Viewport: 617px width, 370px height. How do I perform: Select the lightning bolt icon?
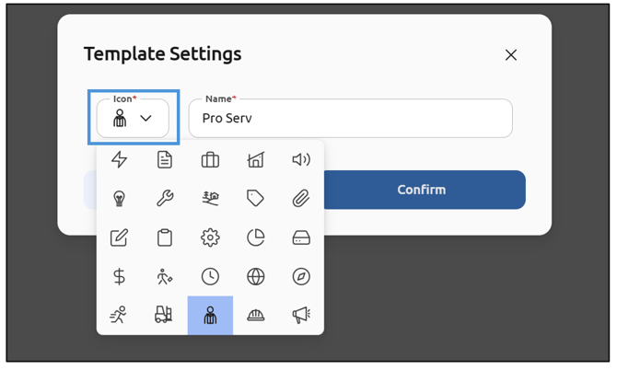(x=119, y=160)
